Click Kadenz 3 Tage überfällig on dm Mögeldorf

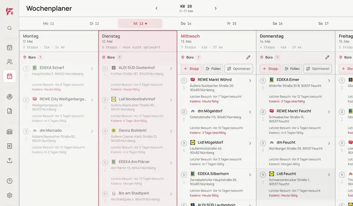(207, 133)
